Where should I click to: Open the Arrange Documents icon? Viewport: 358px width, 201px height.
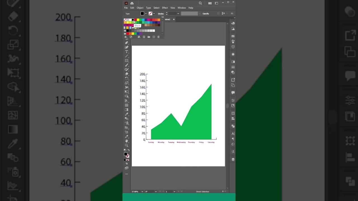(x=210, y=3)
